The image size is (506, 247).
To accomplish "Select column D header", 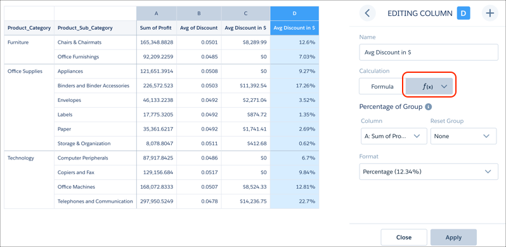I will click(x=294, y=13).
